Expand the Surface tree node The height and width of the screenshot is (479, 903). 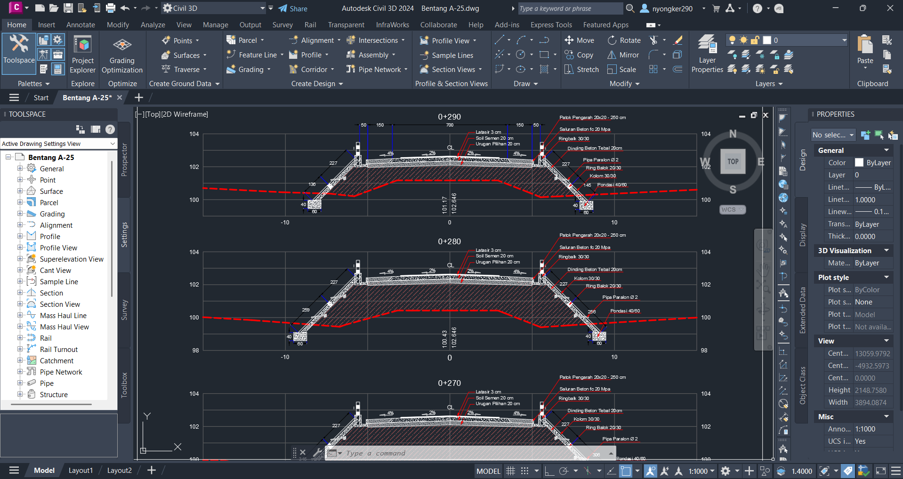20,191
